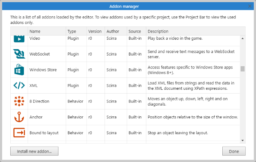Select the Anchor behavior icon
256x162 pixels.
[19, 117]
